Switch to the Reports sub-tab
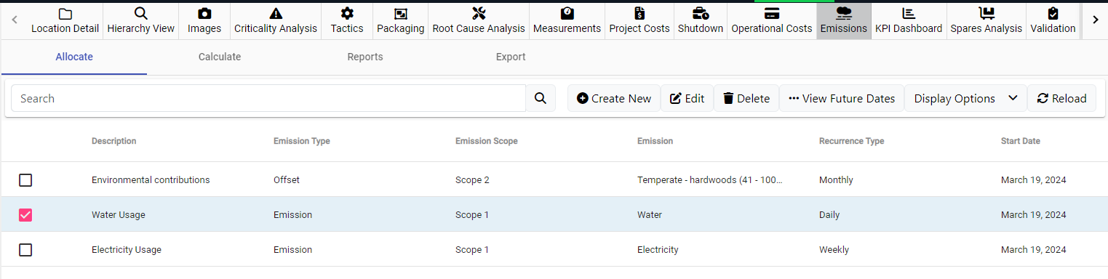Viewport: 1108px width, 279px height. (365, 57)
